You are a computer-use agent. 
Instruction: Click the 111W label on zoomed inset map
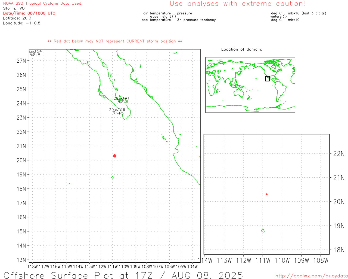pyautogui.click(x=263, y=260)
